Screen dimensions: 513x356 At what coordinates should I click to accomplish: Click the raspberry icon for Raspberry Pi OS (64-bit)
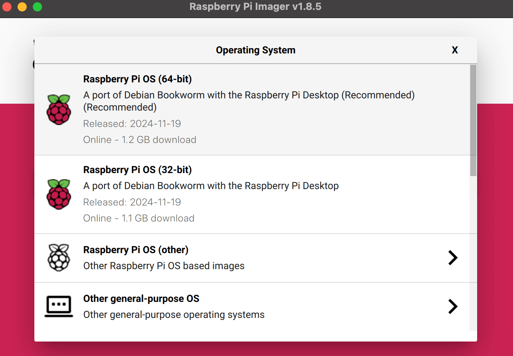point(59,110)
